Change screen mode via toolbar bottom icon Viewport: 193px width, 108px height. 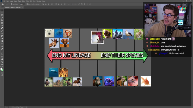[2, 75]
